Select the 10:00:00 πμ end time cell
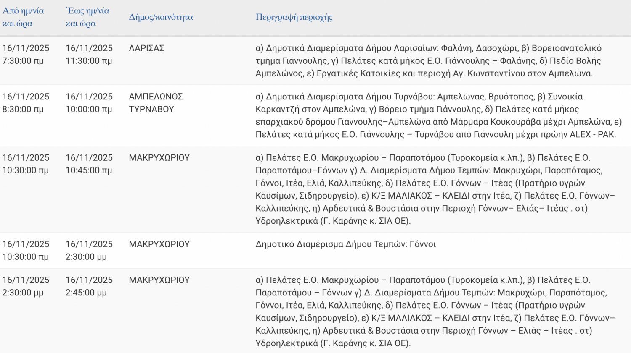The image size is (631, 353). tap(89, 109)
